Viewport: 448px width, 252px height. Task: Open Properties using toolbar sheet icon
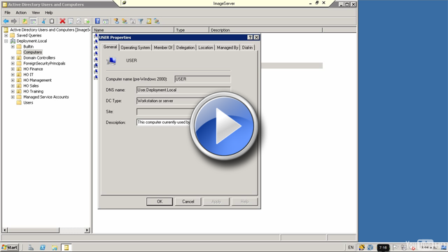pos(71,21)
